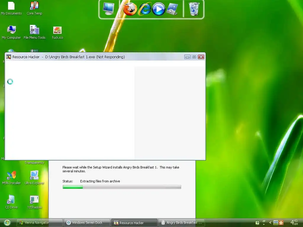Viewport: 303px width, 227px height.
Task: Click the 'Extracting files from archive' status text
Action: (100, 181)
